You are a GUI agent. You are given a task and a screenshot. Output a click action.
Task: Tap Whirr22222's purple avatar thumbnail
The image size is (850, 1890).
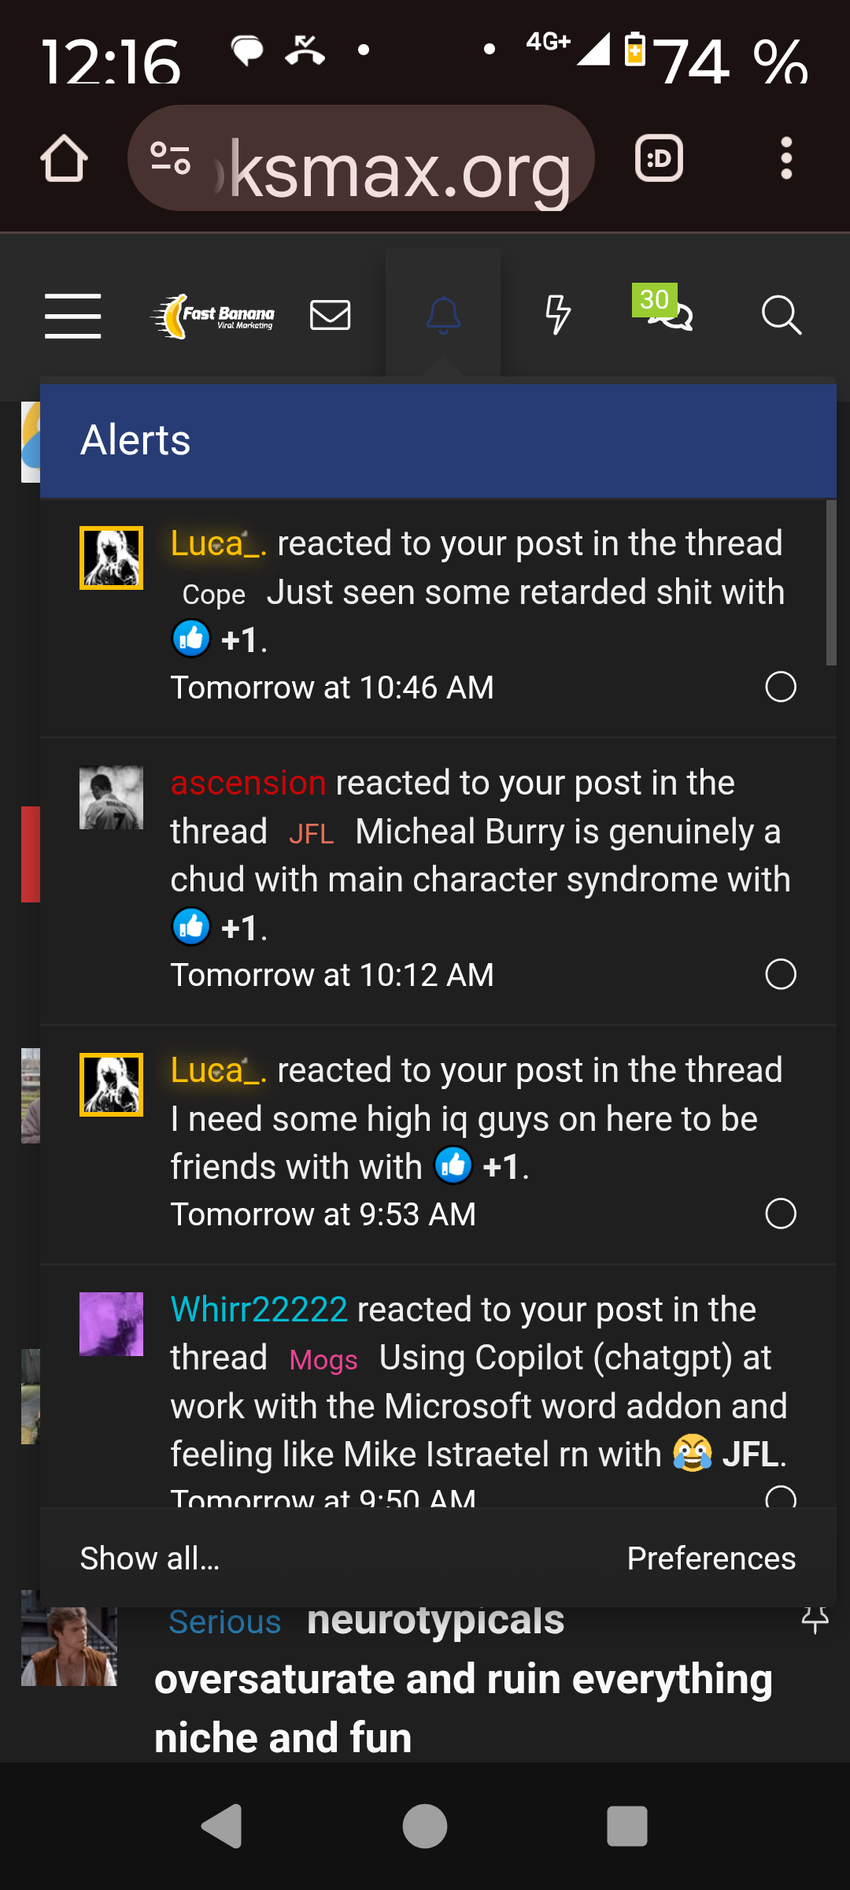110,1324
